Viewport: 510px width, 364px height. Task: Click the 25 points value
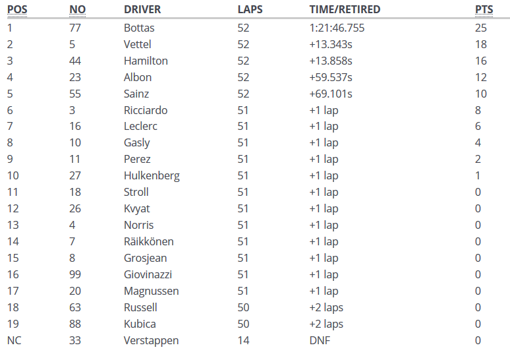[480, 28]
